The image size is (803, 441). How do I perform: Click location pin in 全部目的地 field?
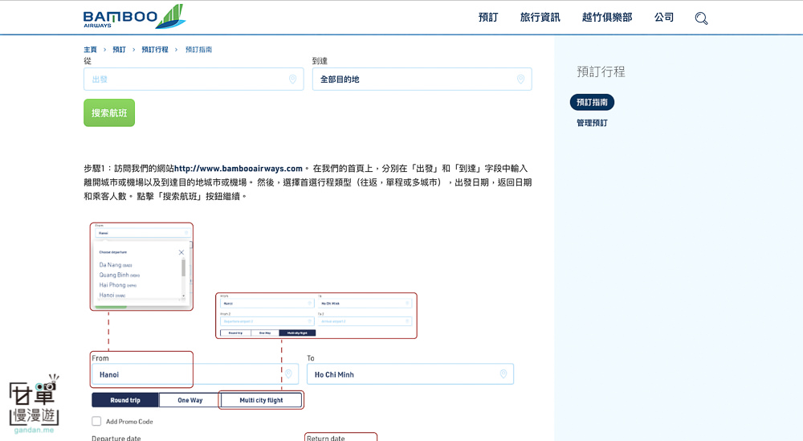(x=520, y=79)
